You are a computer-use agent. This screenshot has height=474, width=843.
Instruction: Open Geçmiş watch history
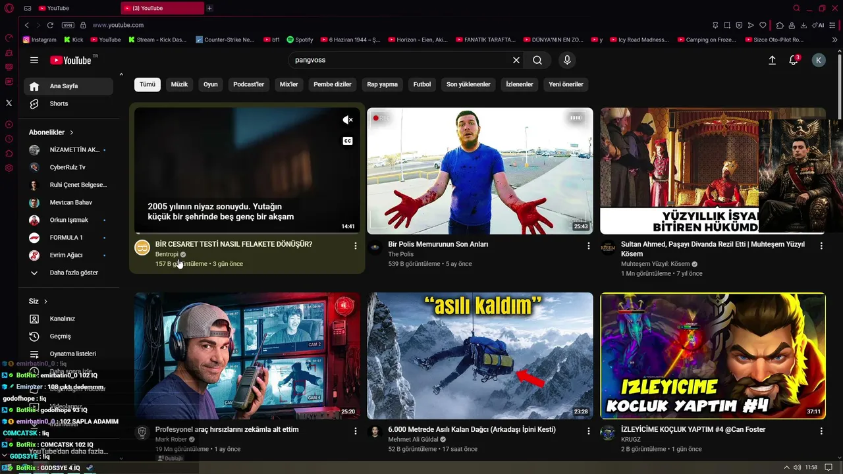click(x=68, y=336)
